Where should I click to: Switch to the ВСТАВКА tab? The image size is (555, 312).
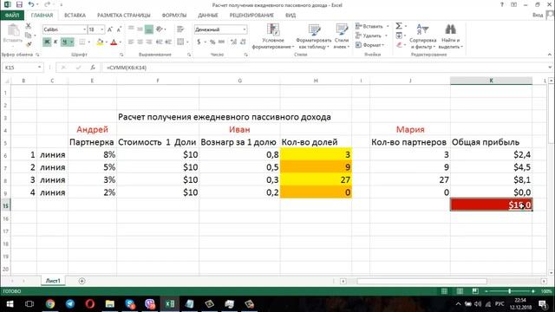[75, 16]
